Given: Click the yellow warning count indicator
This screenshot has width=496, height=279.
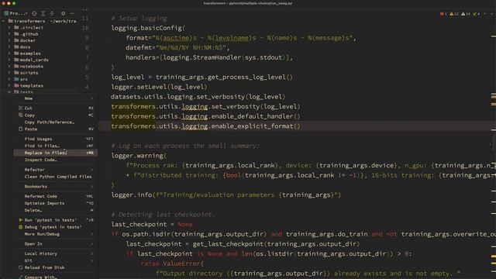Looking at the screenshot, I should (454, 14).
